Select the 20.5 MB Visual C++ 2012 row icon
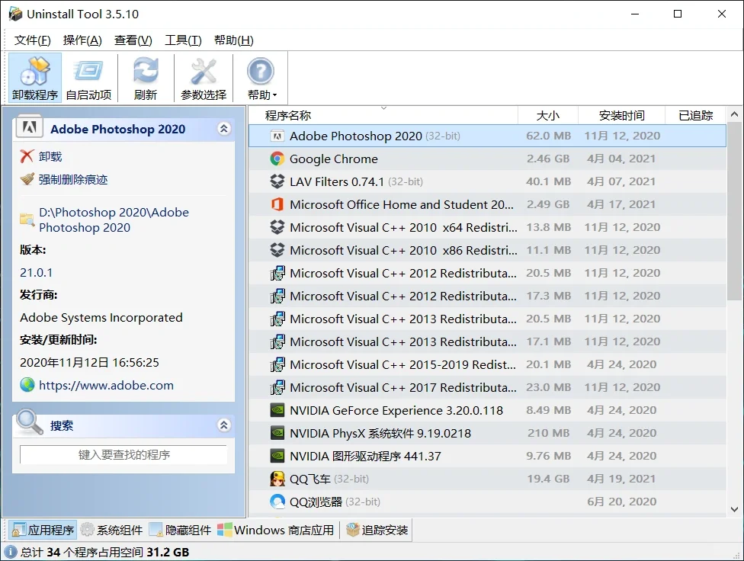Image resolution: width=744 pixels, height=561 pixels. (x=277, y=273)
